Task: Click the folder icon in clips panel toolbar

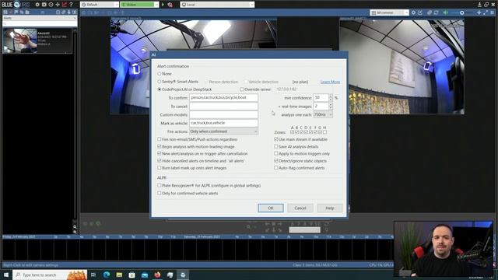Action: (27, 12)
